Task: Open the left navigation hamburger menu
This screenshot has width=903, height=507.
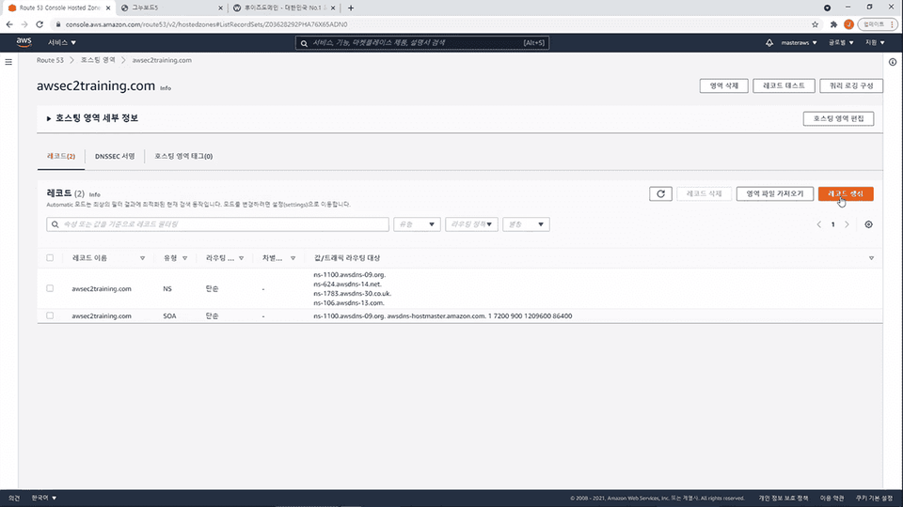Action: pyautogui.click(x=8, y=62)
